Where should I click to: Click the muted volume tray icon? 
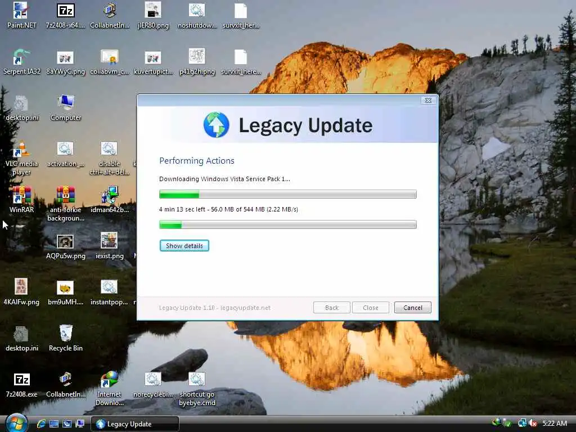point(533,423)
